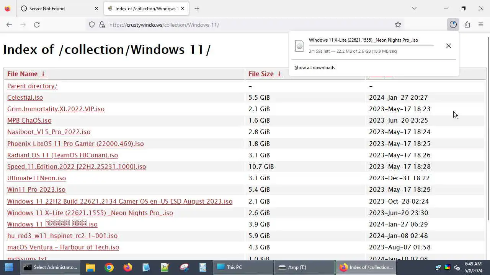Open a new tab with the plus button
Image resolution: width=490 pixels, height=275 pixels.
pyautogui.click(x=197, y=8)
